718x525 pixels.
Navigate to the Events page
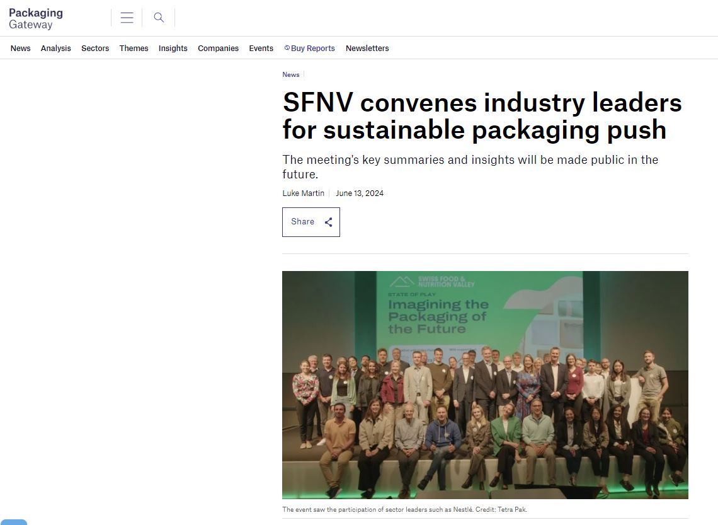click(x=261, y=49)
